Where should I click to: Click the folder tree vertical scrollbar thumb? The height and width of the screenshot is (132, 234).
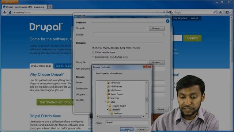pos(147,99)
